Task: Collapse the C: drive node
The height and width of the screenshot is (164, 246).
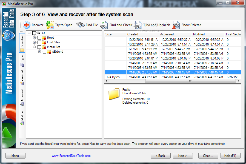Action: [x=29, y=33]
